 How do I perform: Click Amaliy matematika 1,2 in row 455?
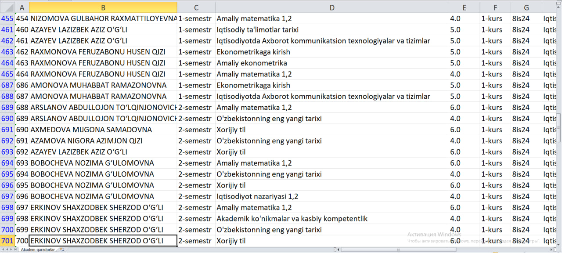click(x=332, y=18)
